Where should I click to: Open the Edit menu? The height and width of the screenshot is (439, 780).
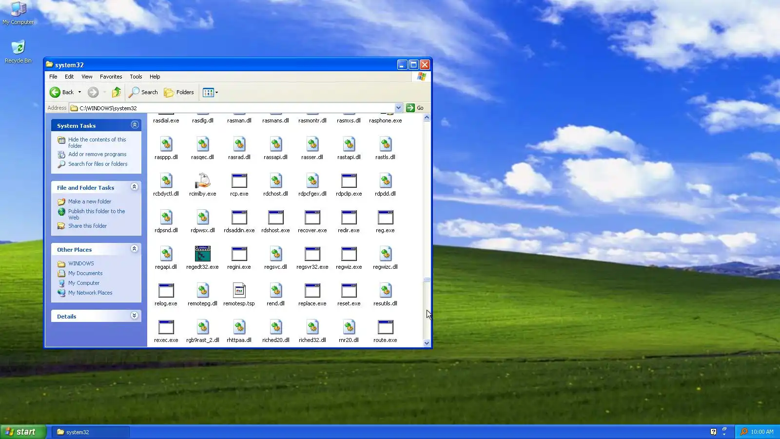69,77
